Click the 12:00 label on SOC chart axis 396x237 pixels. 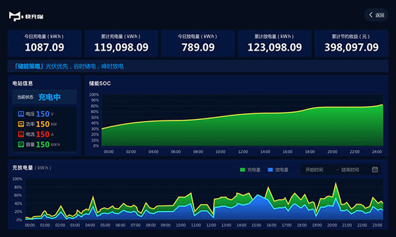click(x=243, y=151)
